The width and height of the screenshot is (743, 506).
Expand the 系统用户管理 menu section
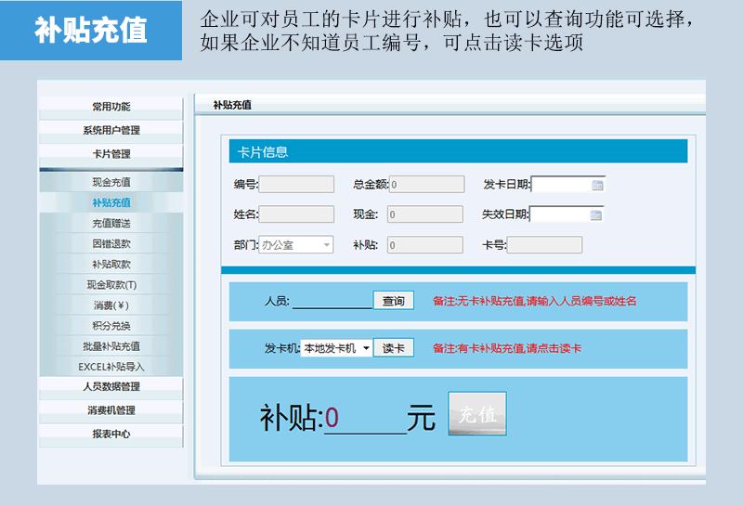(x=111, y=130)
